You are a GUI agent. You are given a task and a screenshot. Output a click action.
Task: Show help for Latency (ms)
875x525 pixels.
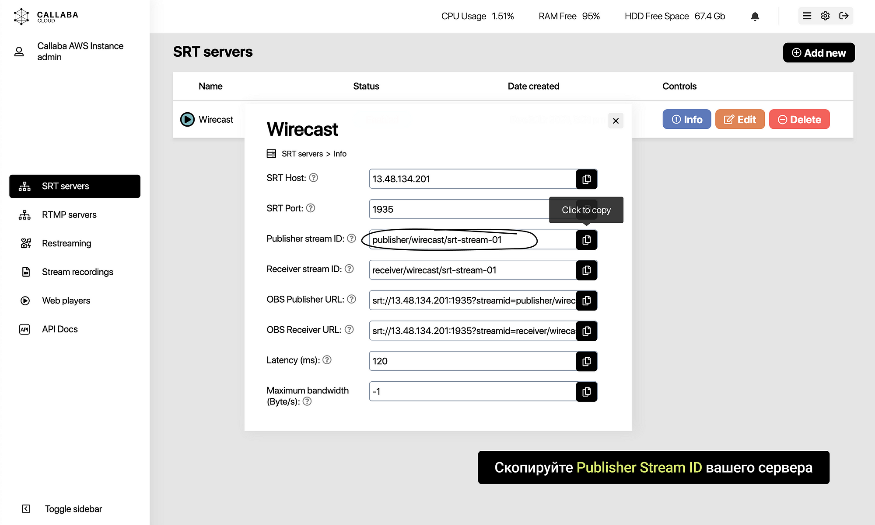tap(327, 360)
